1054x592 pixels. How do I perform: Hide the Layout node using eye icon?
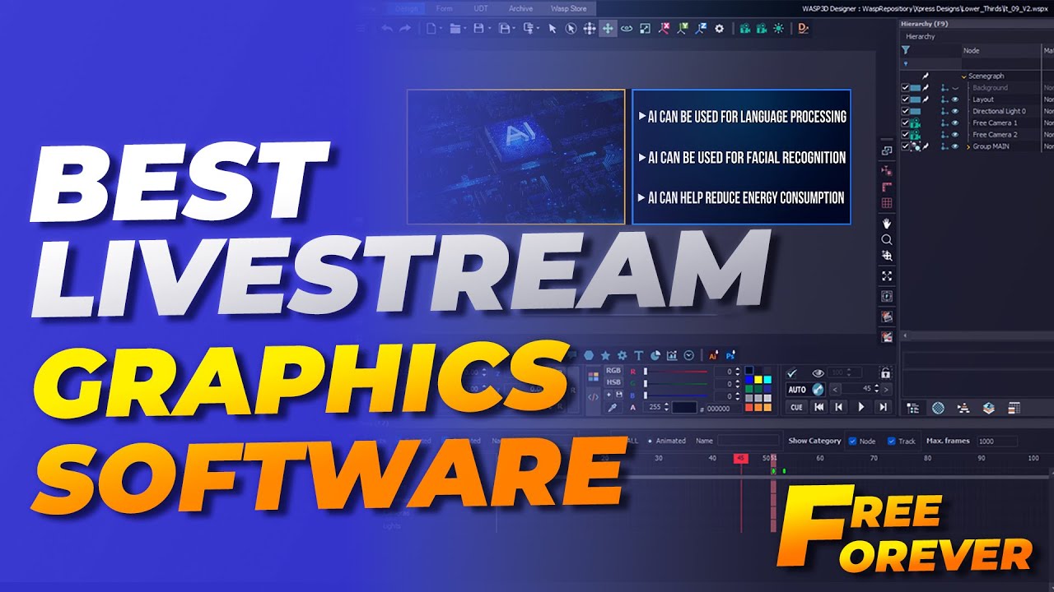[955, 99]
